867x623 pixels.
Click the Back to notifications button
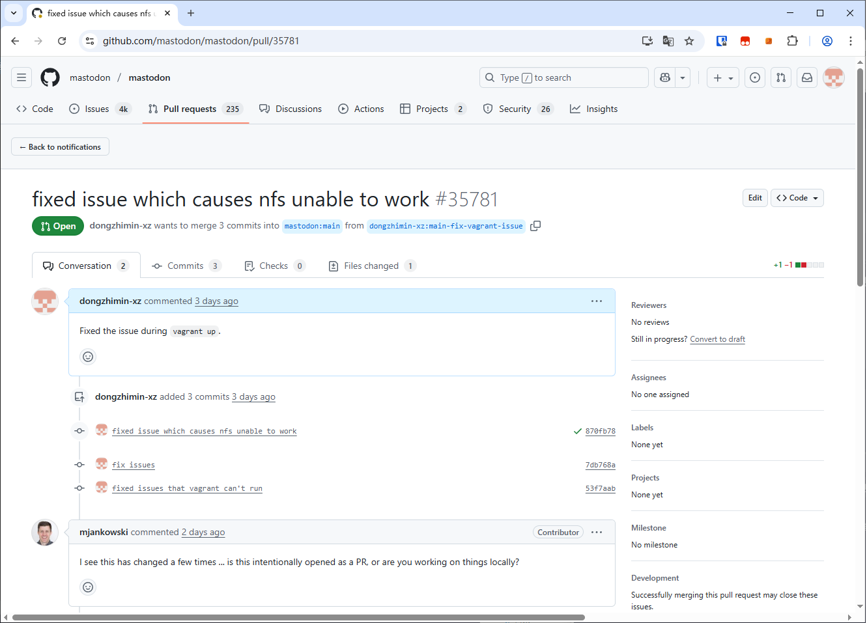pyautogui.click(x=60, y=147)
